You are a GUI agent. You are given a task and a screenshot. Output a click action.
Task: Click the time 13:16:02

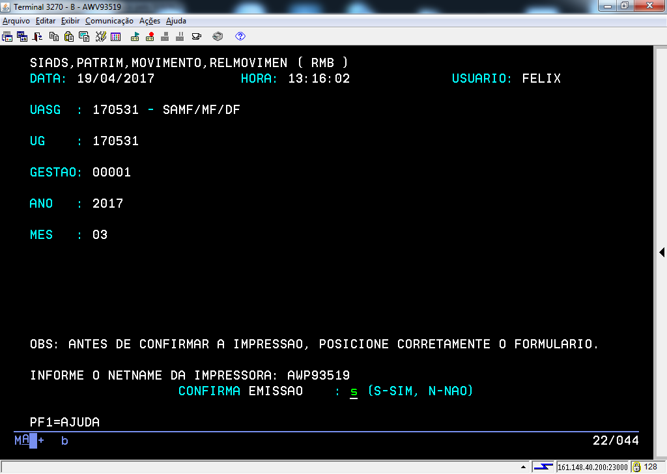tap(319, 79)
